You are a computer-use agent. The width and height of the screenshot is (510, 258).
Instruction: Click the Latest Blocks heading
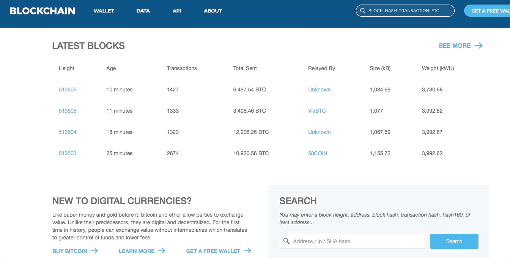[x=88, y=46]
